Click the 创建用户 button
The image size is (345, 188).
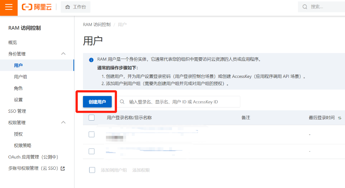97,102
